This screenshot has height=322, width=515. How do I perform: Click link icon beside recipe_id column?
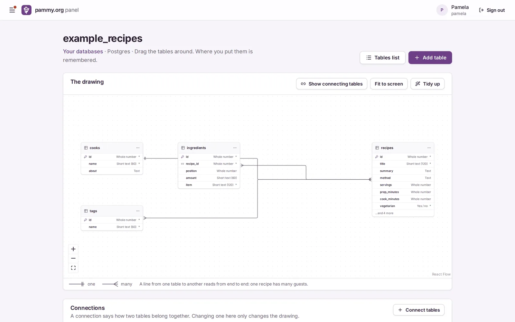[183, 164]
